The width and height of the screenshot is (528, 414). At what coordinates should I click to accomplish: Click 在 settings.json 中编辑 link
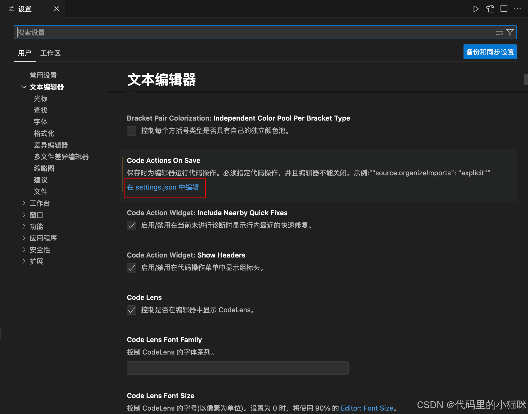[x=163, y=187]
